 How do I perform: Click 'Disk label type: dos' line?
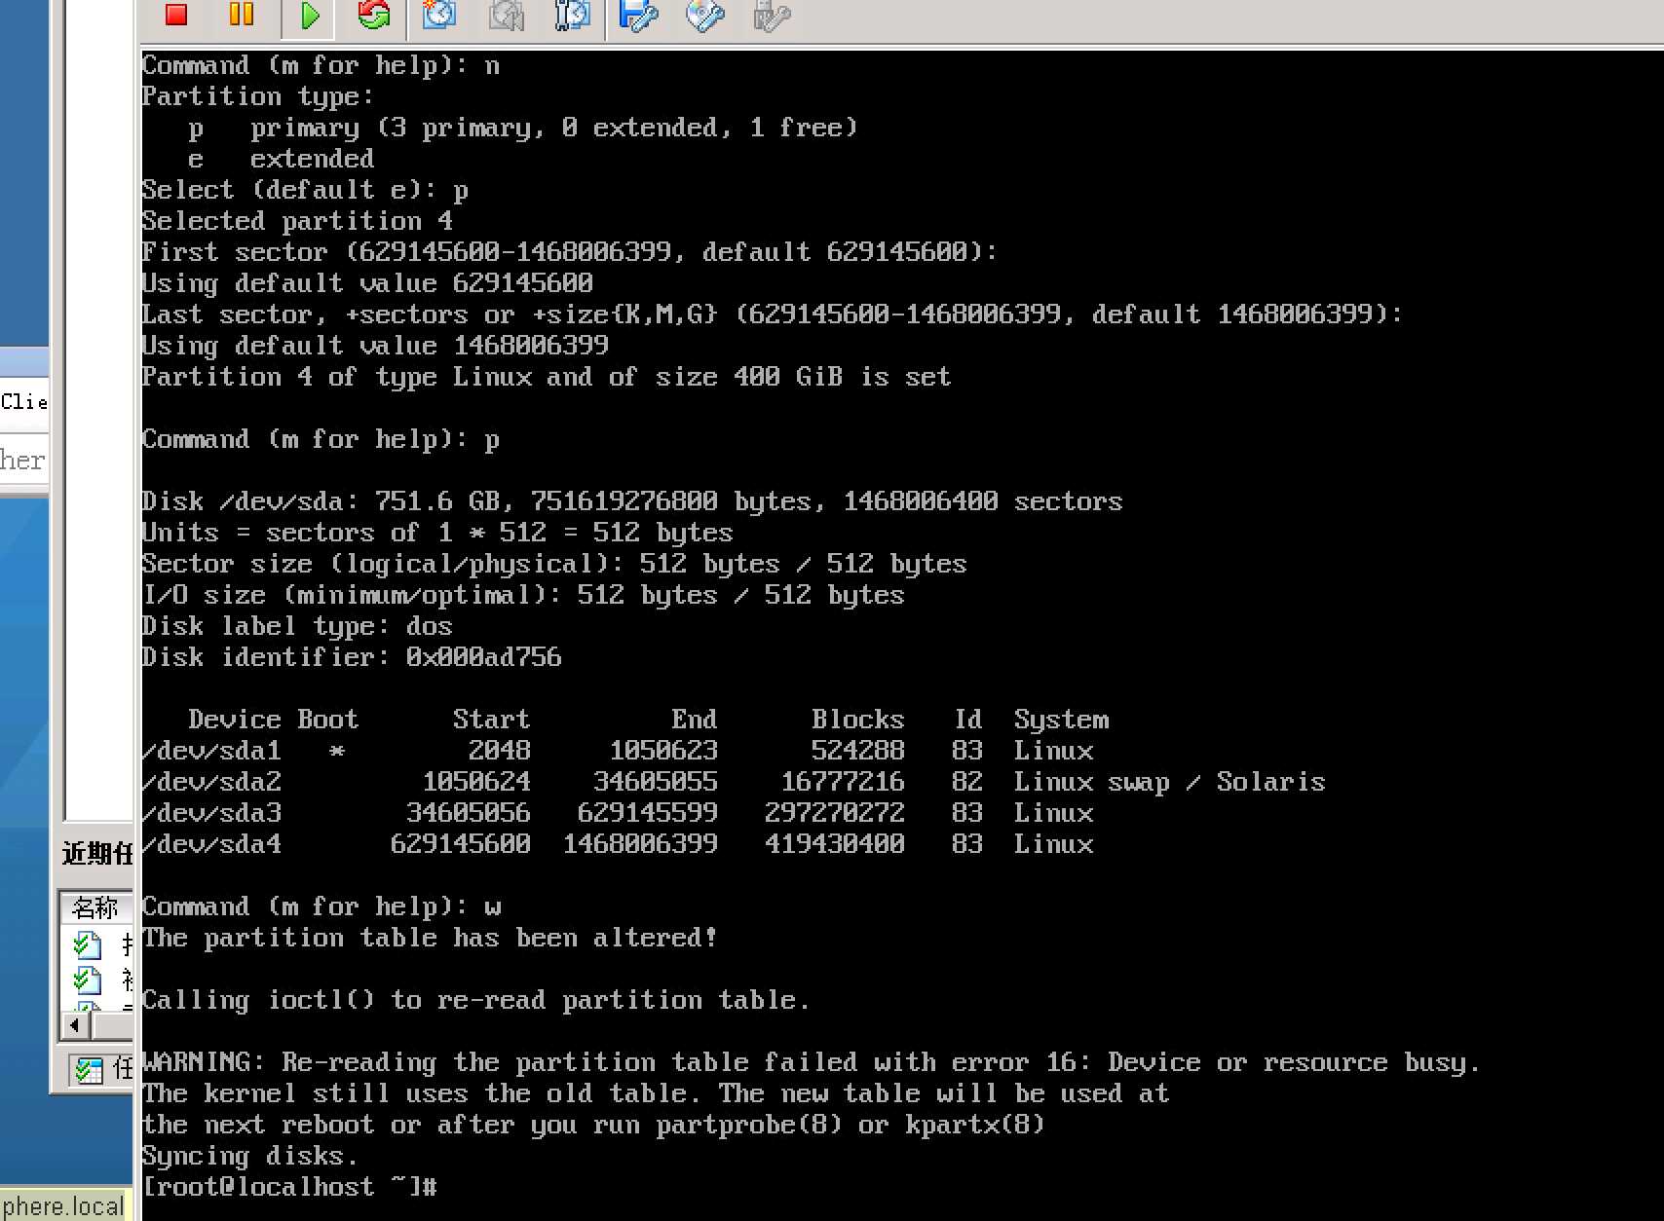(297, 626)
